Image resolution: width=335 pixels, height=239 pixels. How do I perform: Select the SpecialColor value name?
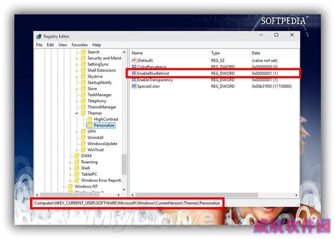click(x=149, y=86)
